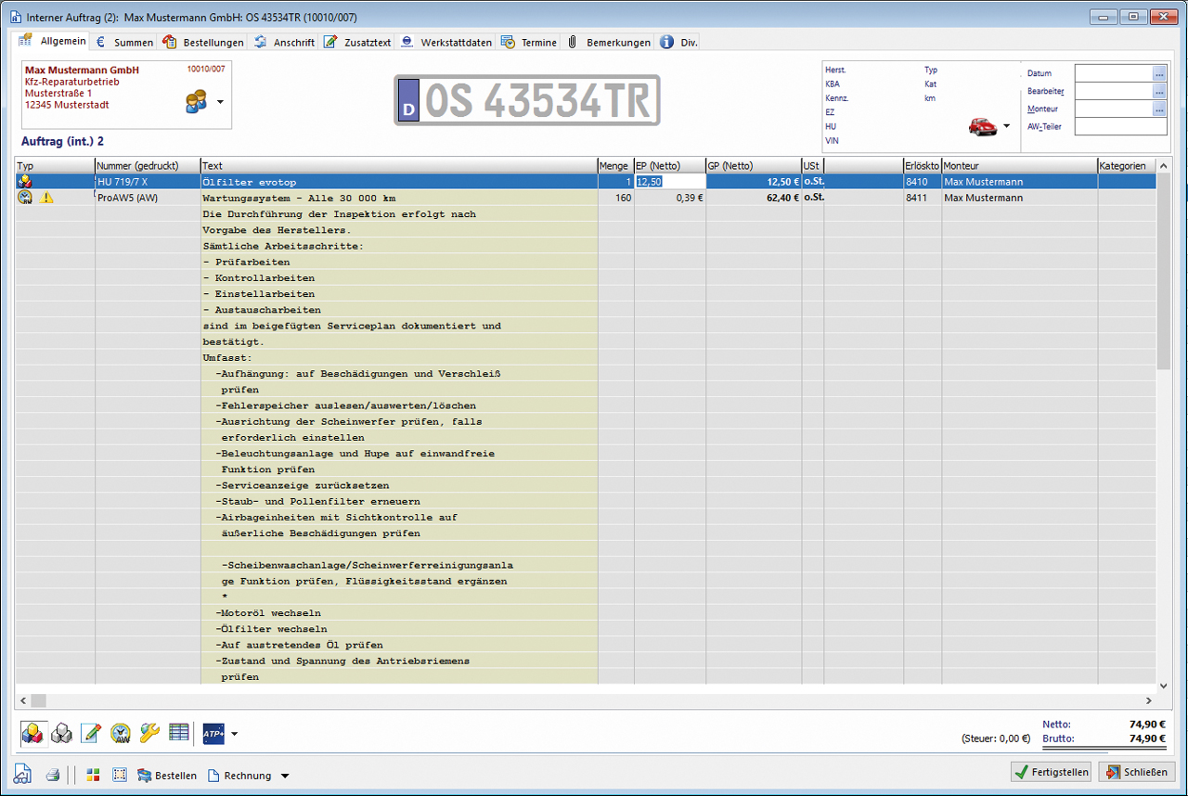1188x796 pixels.
Task: Click the Text column header
Action: click(x=399, y=166)
